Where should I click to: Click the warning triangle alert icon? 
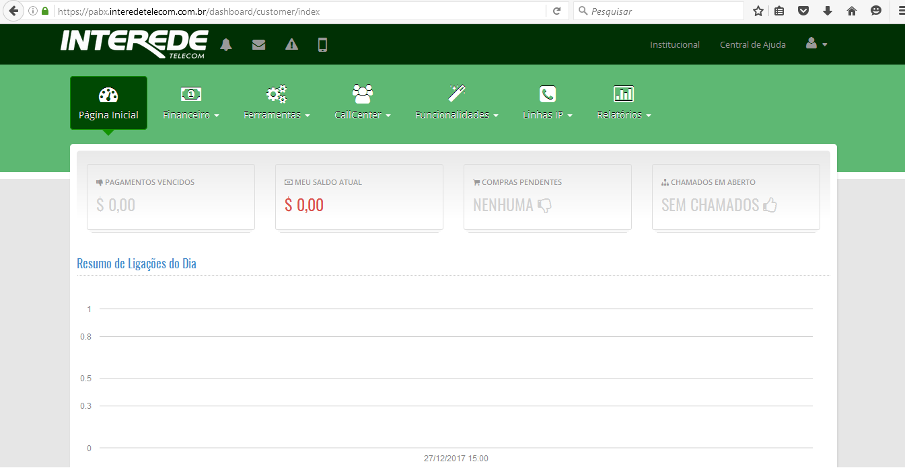[291, 45]
